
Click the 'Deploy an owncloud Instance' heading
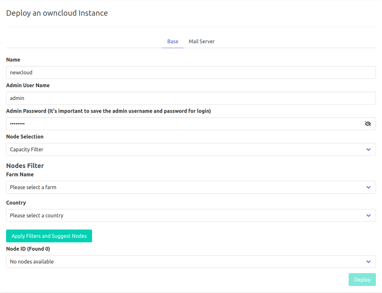point(57,13)
